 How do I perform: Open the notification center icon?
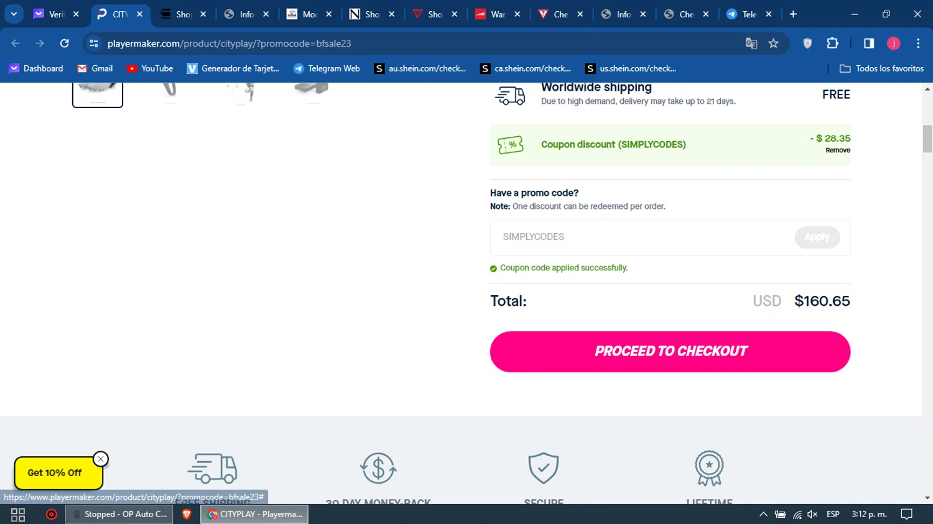point(907,514)
